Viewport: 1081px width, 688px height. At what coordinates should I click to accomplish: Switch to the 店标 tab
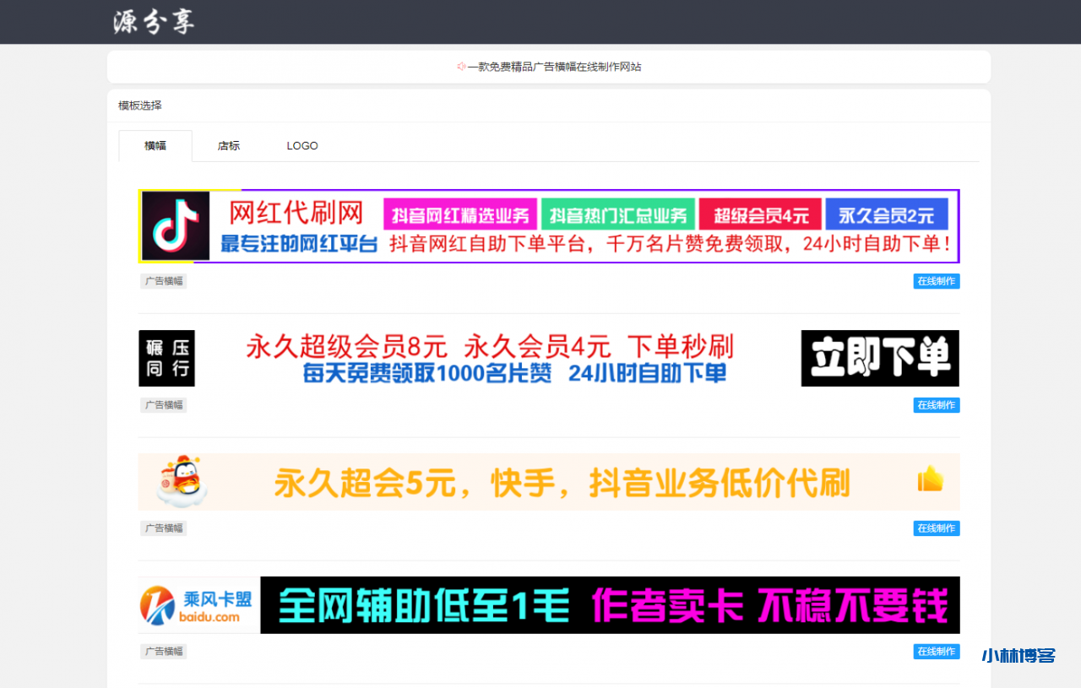(228, 145)
